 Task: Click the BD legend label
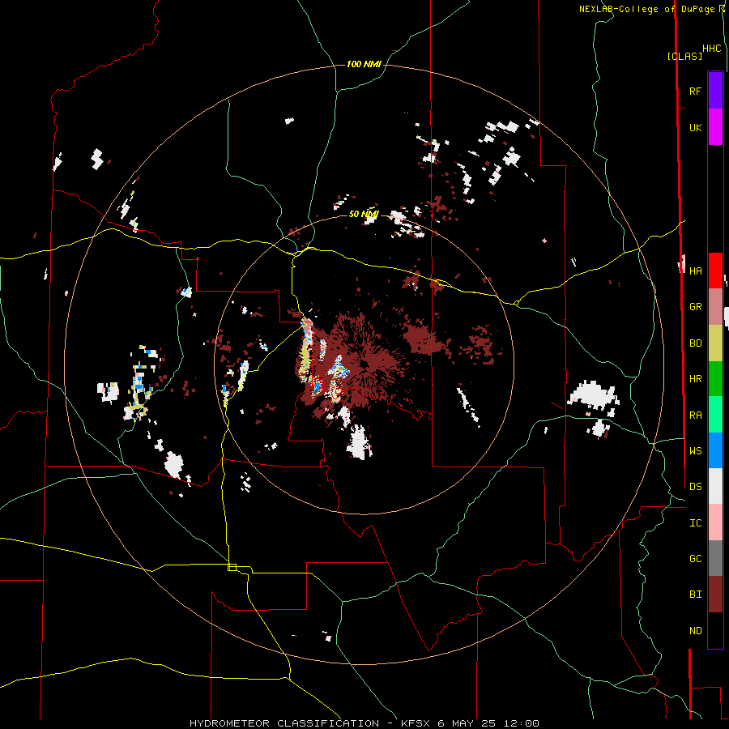[695, 343]
